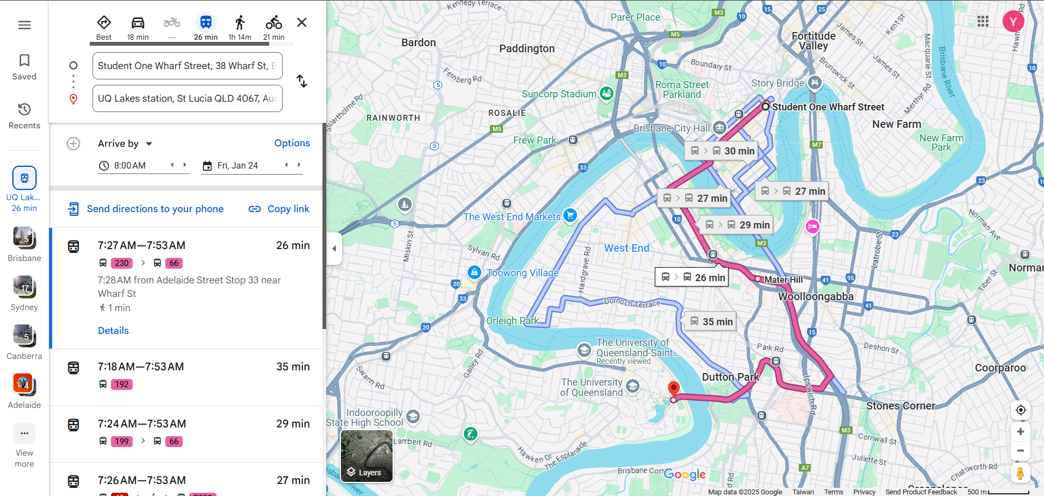
Task: Open the Fri, Jan 24 date picker
Action: click(238, 165)
